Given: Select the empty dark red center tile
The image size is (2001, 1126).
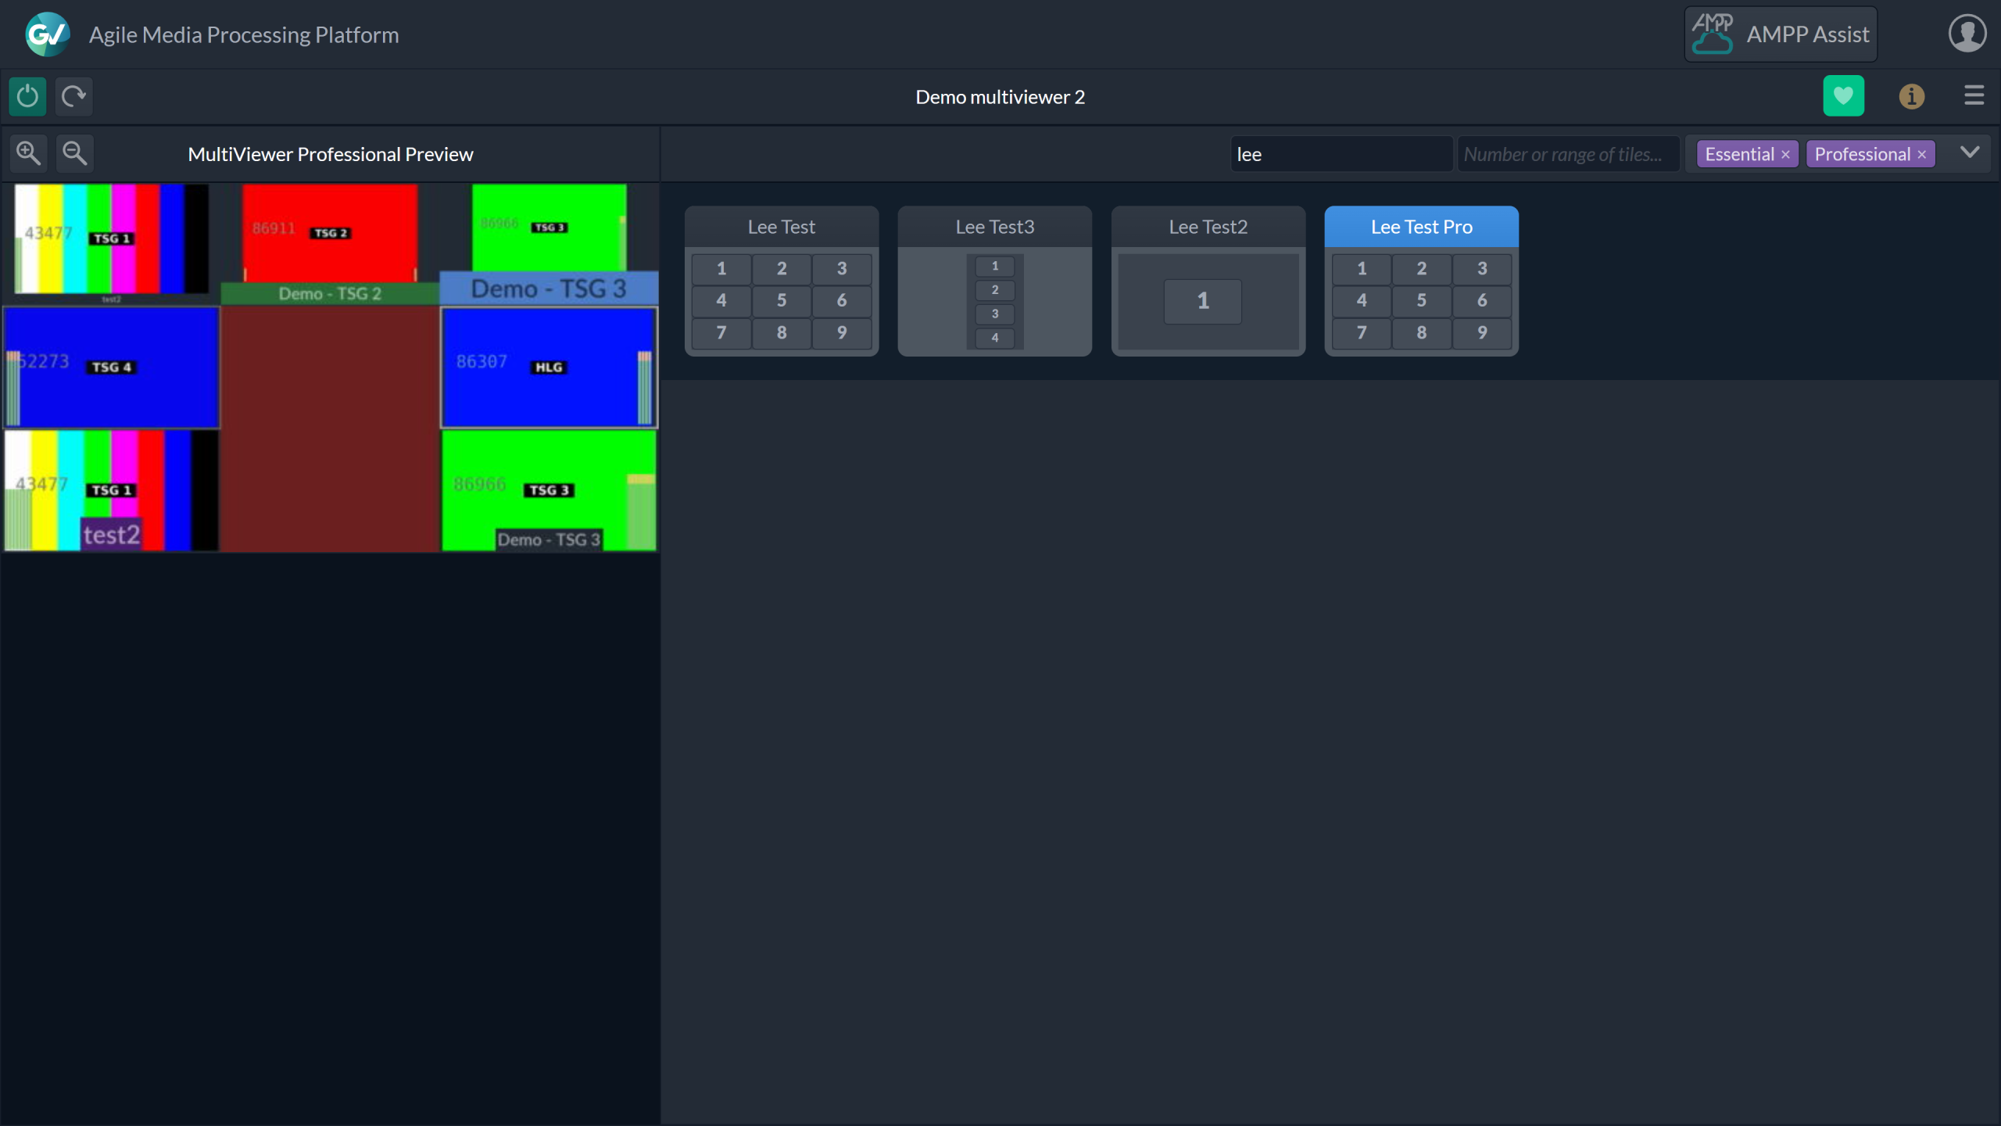Looking at the screenshot, I should pos(330,429).
